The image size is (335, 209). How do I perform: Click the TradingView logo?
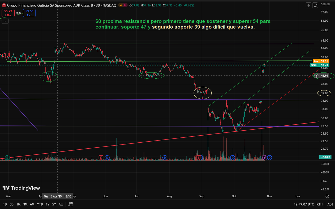point(21,188)
